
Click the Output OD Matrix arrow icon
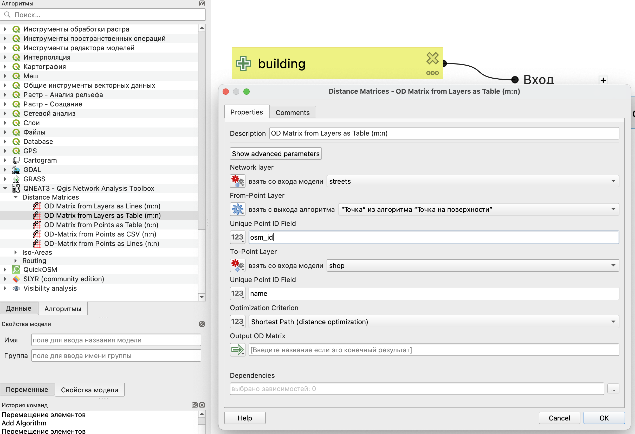(237, 349)
